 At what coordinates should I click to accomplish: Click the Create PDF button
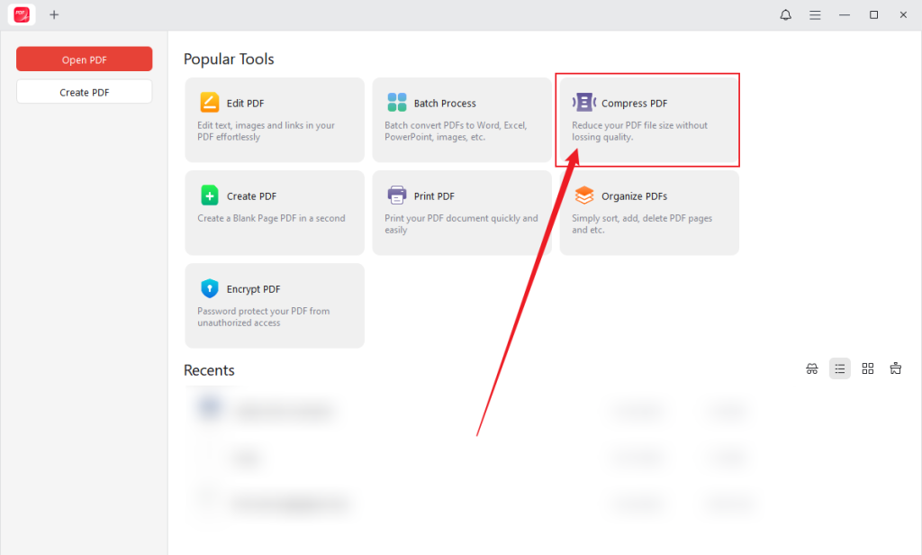(84, 91)
